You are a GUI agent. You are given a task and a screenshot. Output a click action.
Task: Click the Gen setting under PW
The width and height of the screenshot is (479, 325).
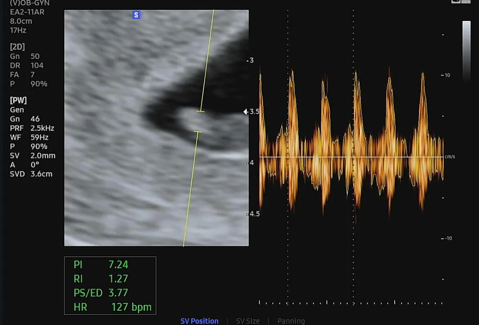17,110
